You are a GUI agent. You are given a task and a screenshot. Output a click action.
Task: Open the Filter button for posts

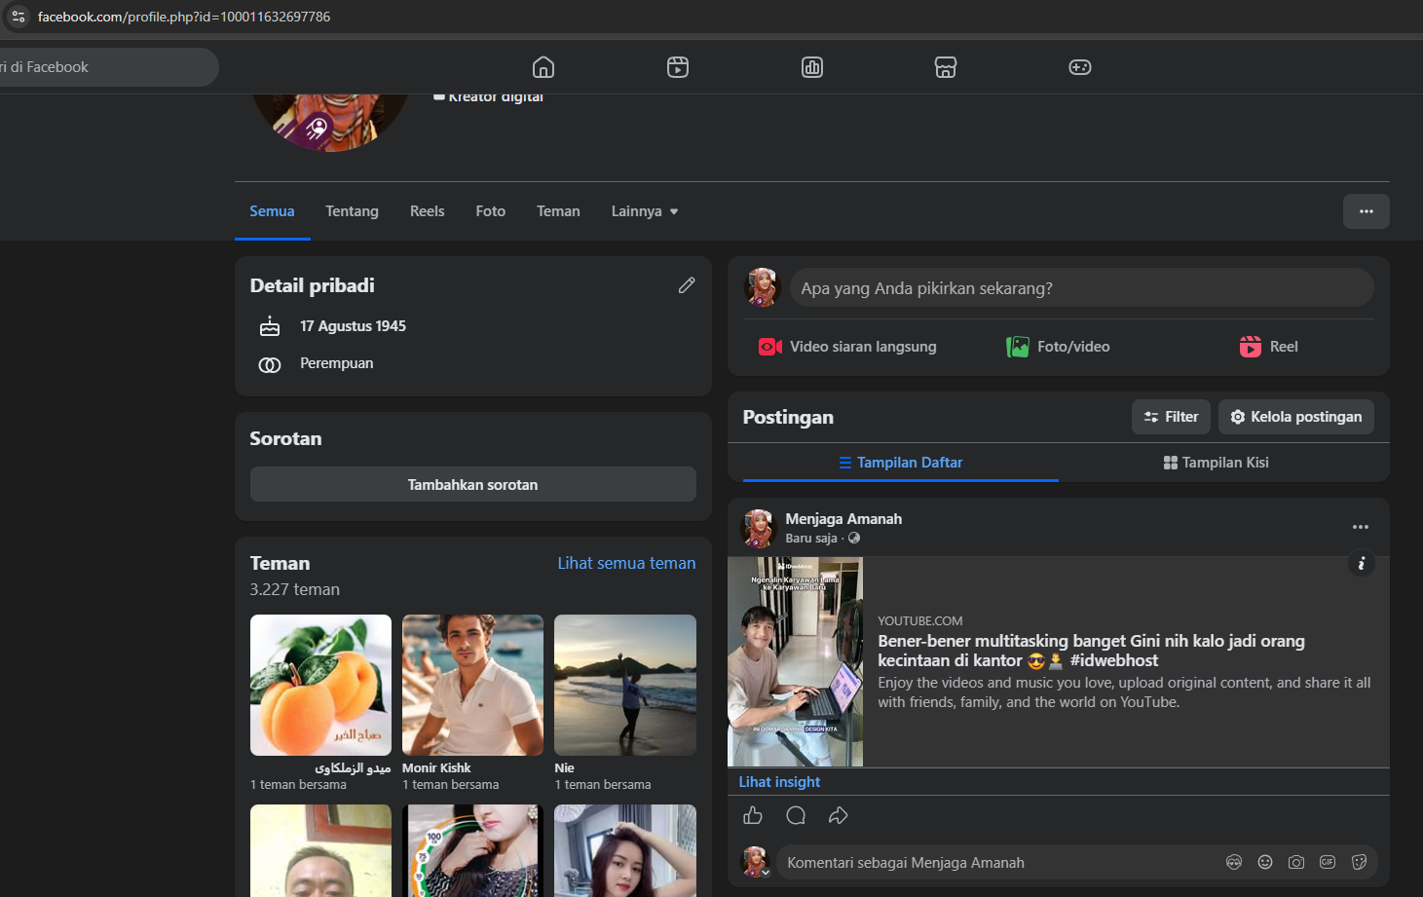(x=1171, y=417)
